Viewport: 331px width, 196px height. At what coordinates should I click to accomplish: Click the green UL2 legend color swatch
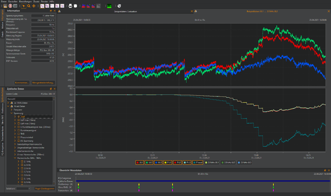click(x=147, y=163)
